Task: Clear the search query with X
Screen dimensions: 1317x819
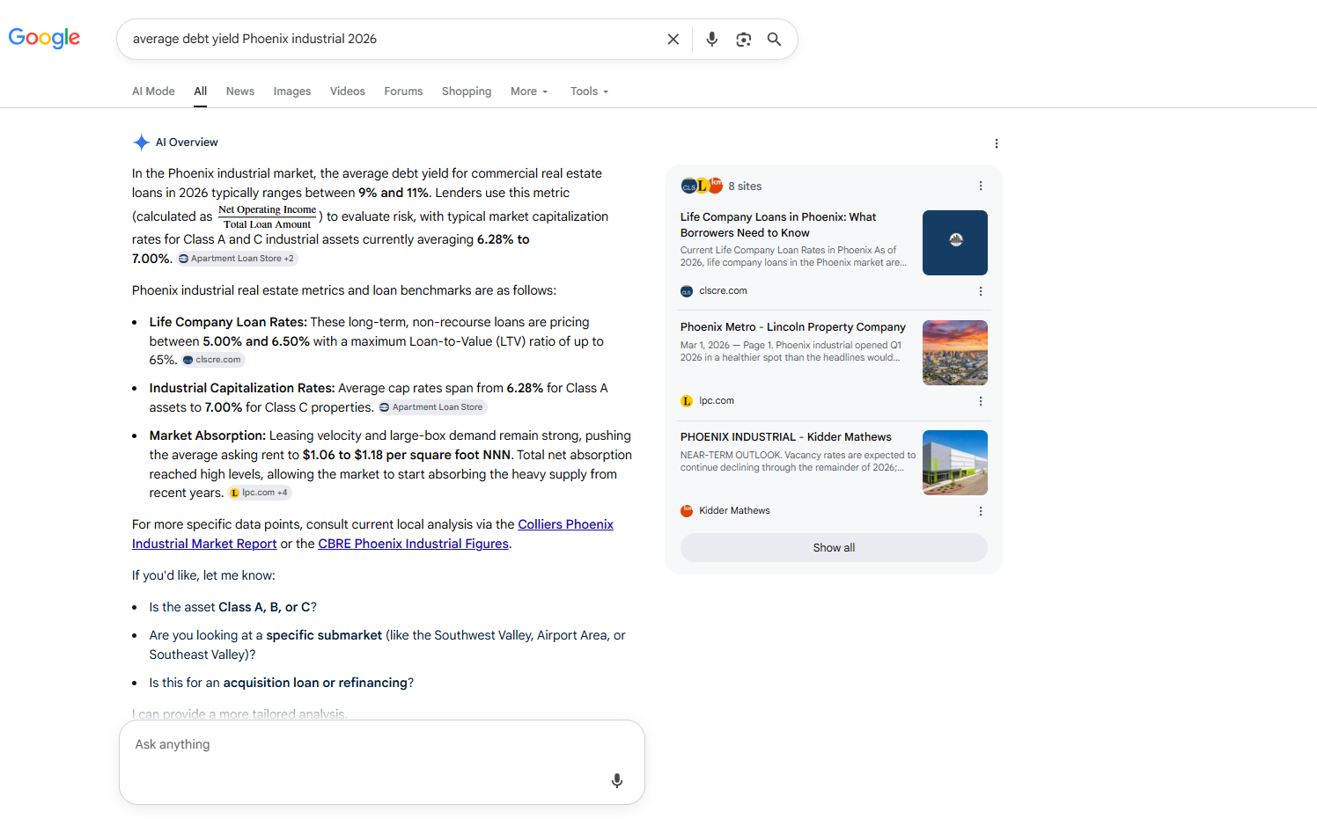Action: click(673, 39)
